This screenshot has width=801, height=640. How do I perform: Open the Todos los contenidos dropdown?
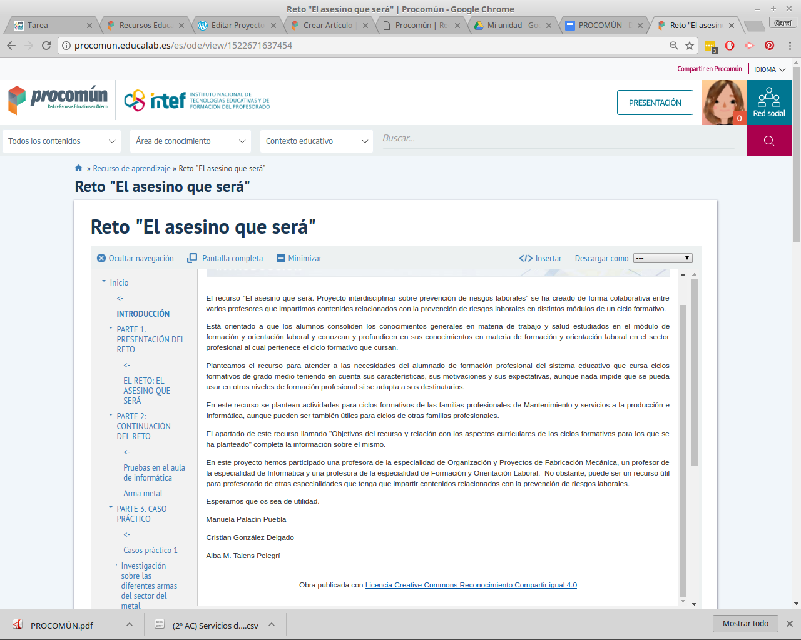point(61,141)
